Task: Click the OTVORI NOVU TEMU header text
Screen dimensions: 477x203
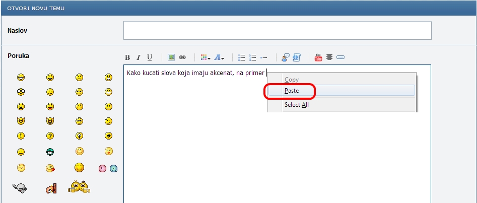Action: [x=36, y=8]
